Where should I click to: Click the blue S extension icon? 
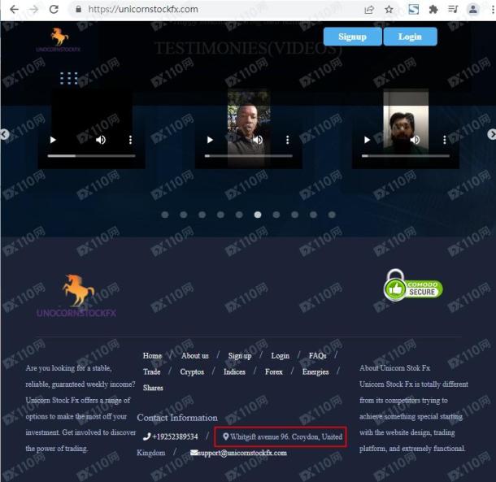[414, 10]
